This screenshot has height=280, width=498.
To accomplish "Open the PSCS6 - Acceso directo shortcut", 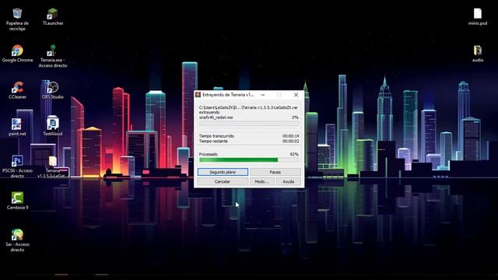I will click(17, 166).
